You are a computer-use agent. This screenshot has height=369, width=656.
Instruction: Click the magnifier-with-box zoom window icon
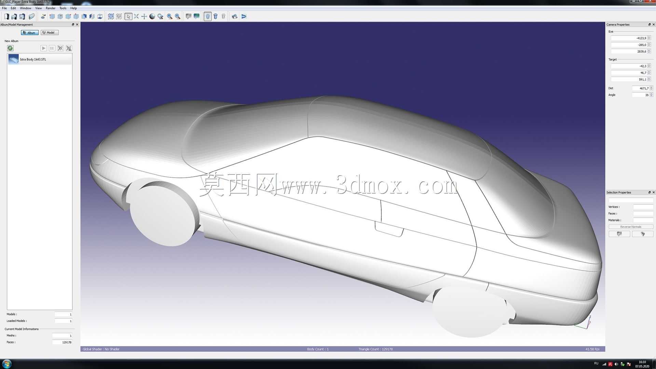tap(161, 16)
